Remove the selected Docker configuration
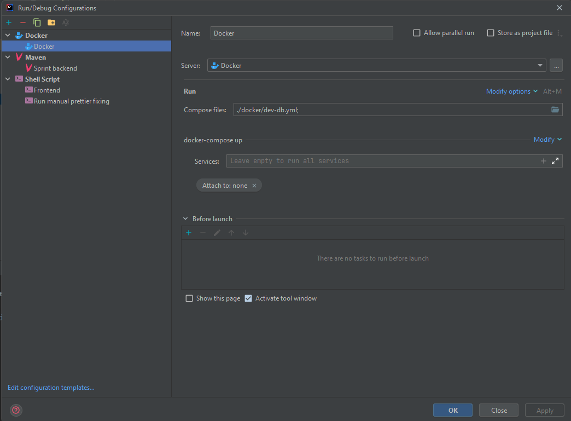The width and height of the screenshot is (571, 421). (22, 22)
